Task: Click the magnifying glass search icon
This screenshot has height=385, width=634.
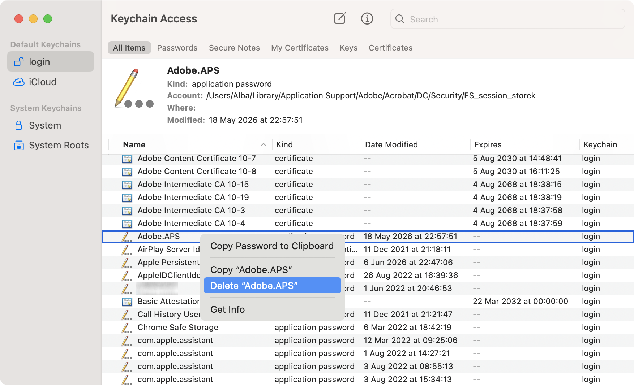Action: (400, 19)
